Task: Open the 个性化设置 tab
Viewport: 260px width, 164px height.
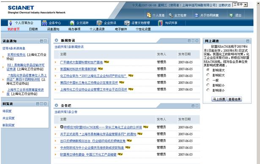Action: click(x=143, y=29)
